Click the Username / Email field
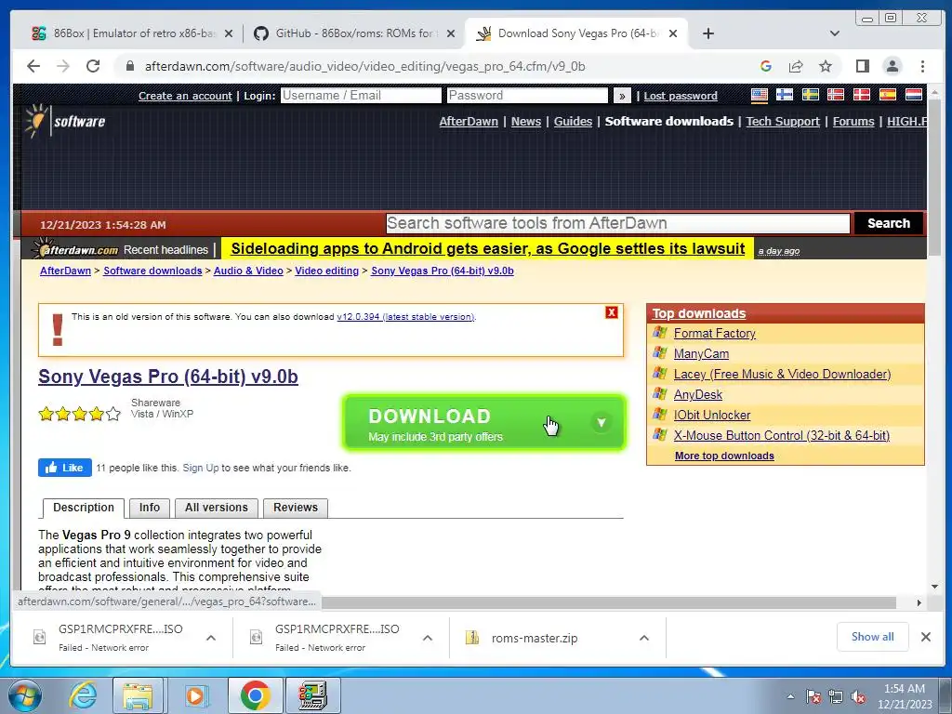 point(361,96)
